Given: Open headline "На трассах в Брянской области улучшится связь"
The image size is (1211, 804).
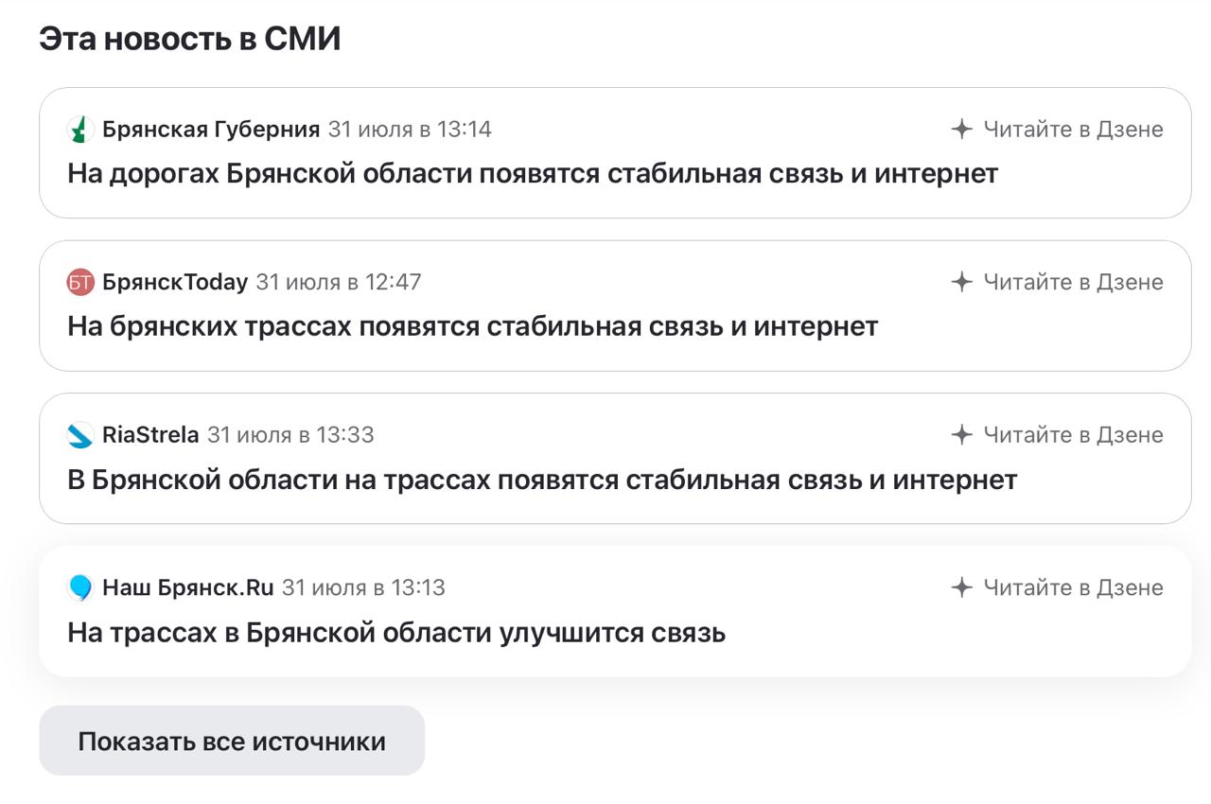Looking at the screenshot, I should 396,633.
